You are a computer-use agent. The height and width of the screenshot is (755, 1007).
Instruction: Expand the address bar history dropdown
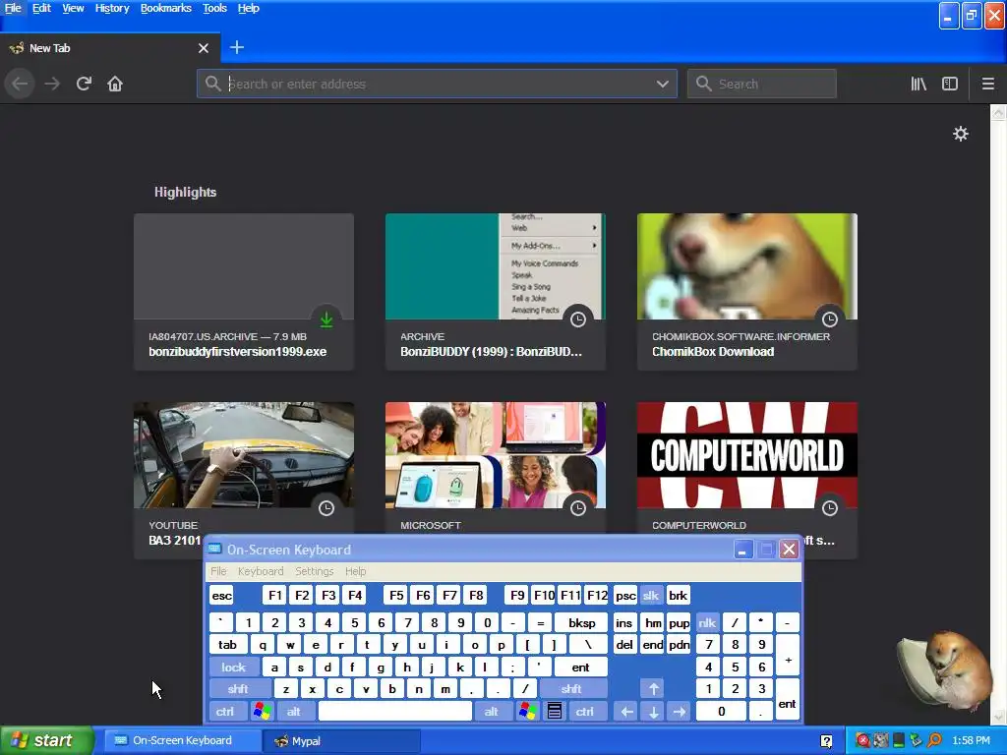(662, 84)
